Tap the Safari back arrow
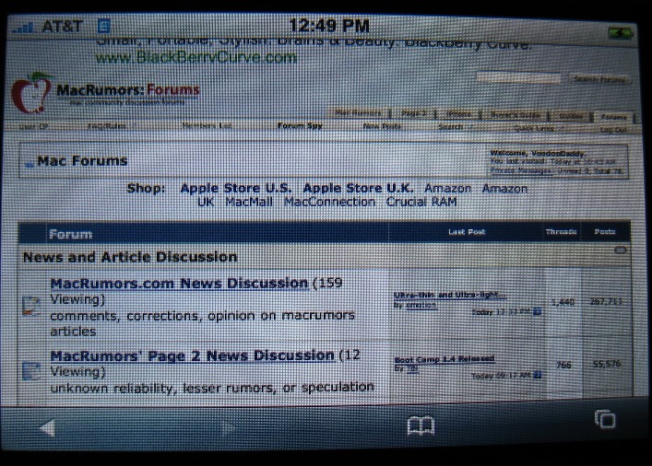The height and width of the screenshot is (466, 652). (x=48, y=428)
